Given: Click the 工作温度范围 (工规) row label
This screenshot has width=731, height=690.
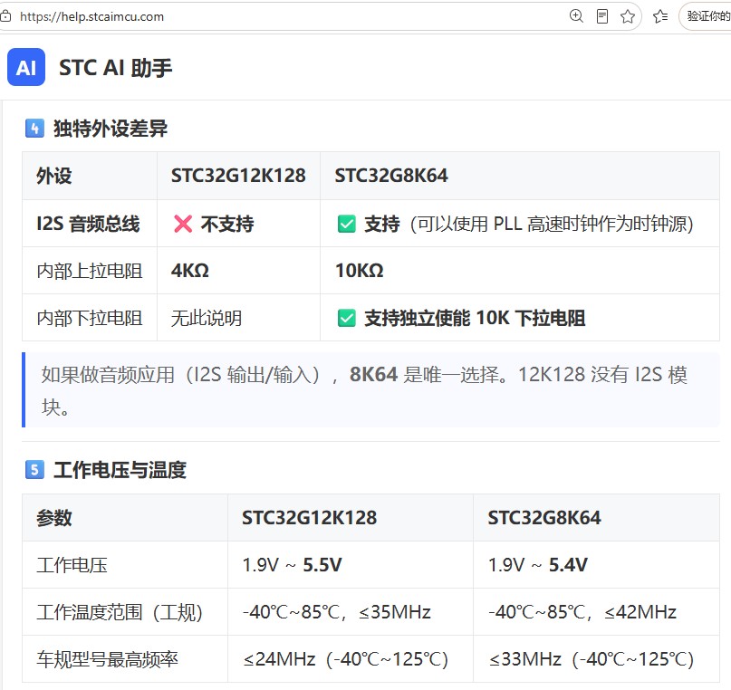Looking at the screenshot, I should coord(120,612).
